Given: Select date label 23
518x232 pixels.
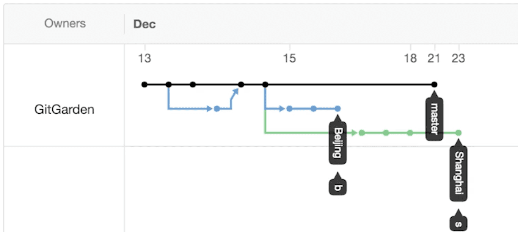Looking at the screenshot, I should (x=458, y=58).
